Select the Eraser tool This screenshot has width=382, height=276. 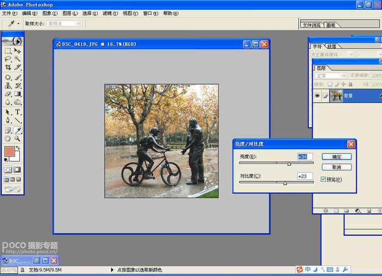pos(8,94)
